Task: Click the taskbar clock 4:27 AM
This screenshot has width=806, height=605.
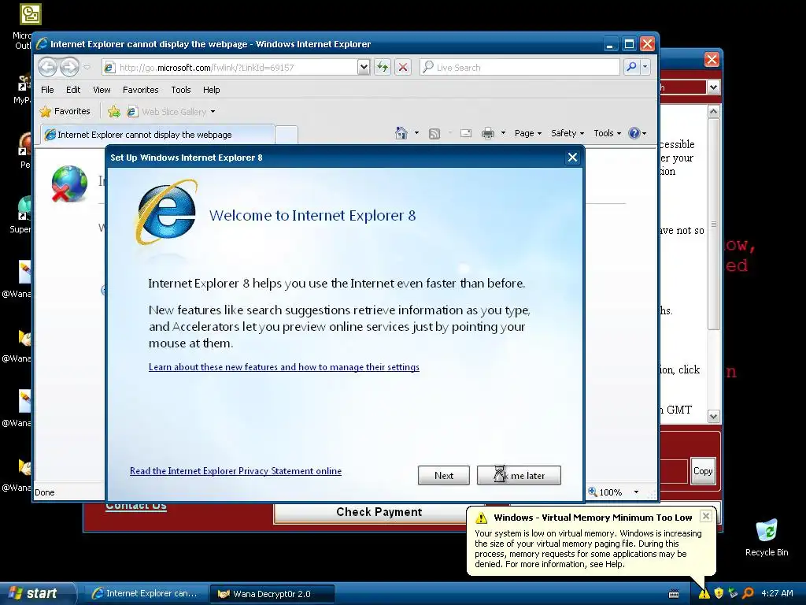Action: pos(777,593)
